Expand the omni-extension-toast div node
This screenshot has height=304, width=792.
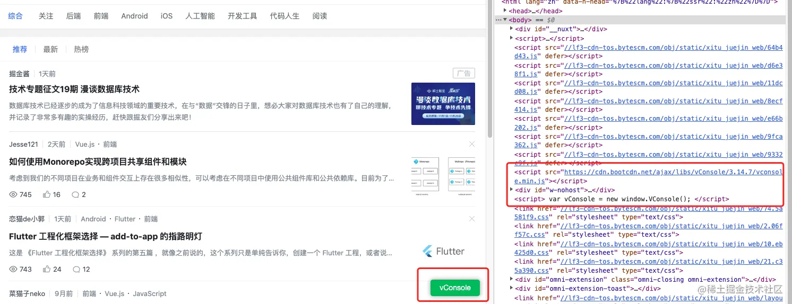pos(512,288)
